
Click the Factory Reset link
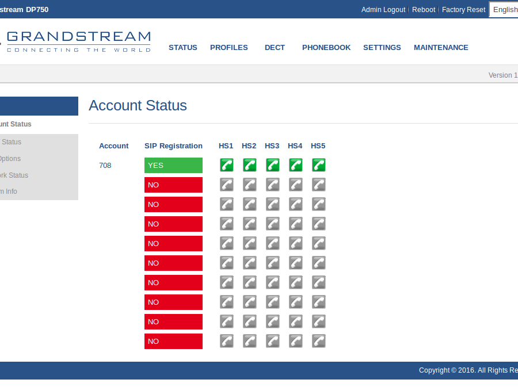[463, 10]
